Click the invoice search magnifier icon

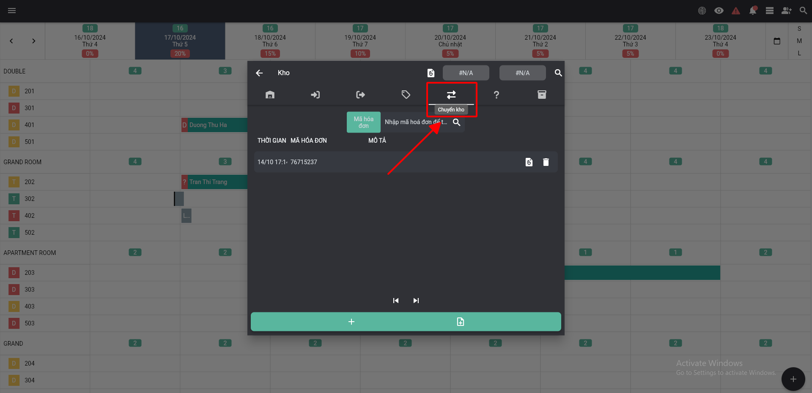(x=457, y=122)
